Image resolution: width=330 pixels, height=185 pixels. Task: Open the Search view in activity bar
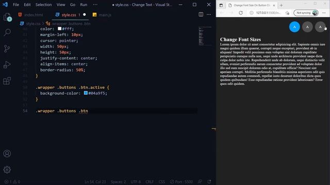[x=7, y=32]
